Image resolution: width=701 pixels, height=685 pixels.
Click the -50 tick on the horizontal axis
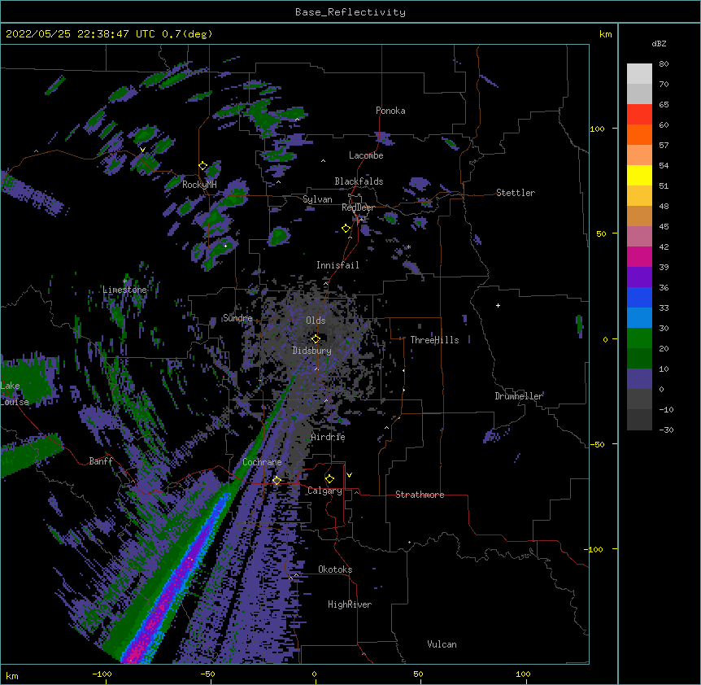pos(207,674)
